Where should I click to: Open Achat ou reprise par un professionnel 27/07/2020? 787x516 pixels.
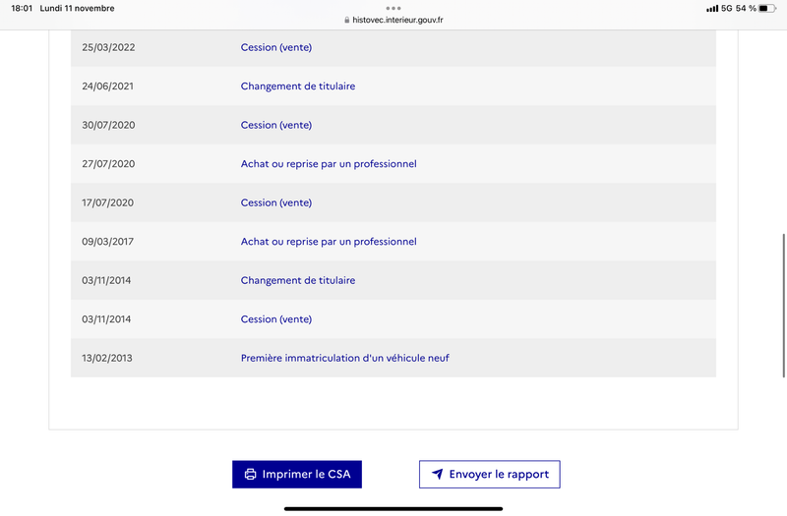[x=329, y=164]
